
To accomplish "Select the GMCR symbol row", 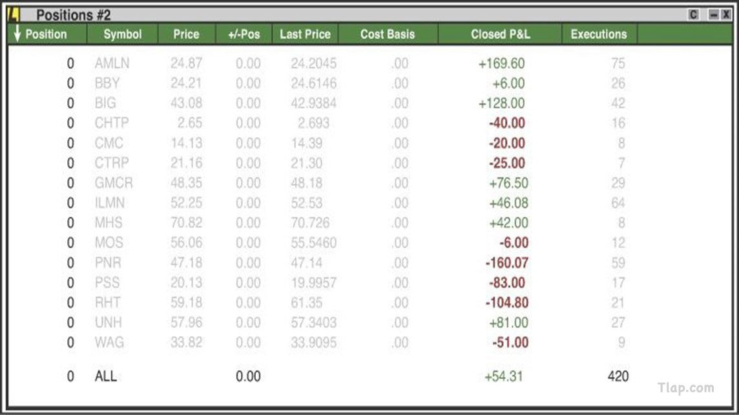I will [x=114, y=182].
